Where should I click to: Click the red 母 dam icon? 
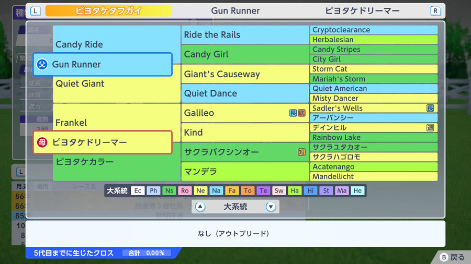coord(42,142)
